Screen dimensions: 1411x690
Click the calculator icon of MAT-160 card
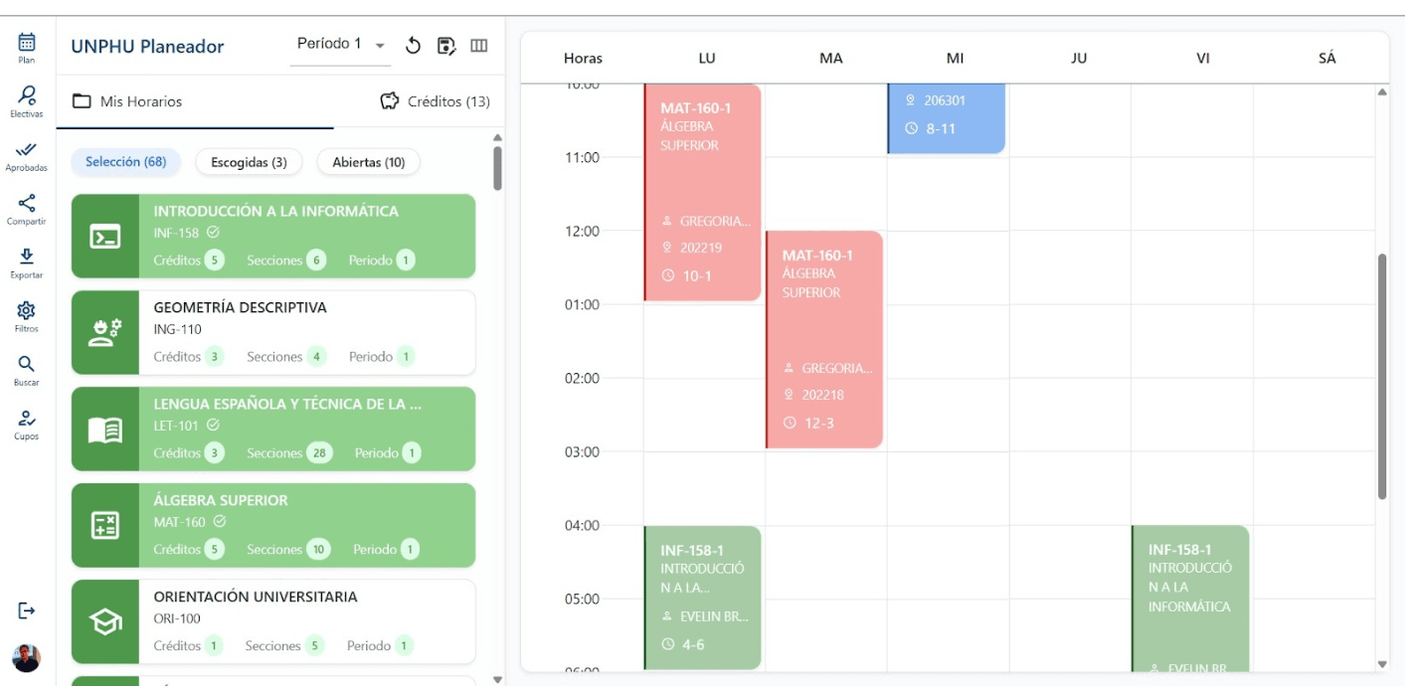105,526
